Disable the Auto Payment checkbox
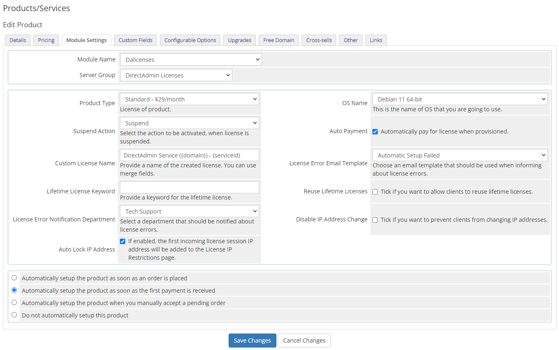This screenshot has width=559, height=350. pos(375,132)
